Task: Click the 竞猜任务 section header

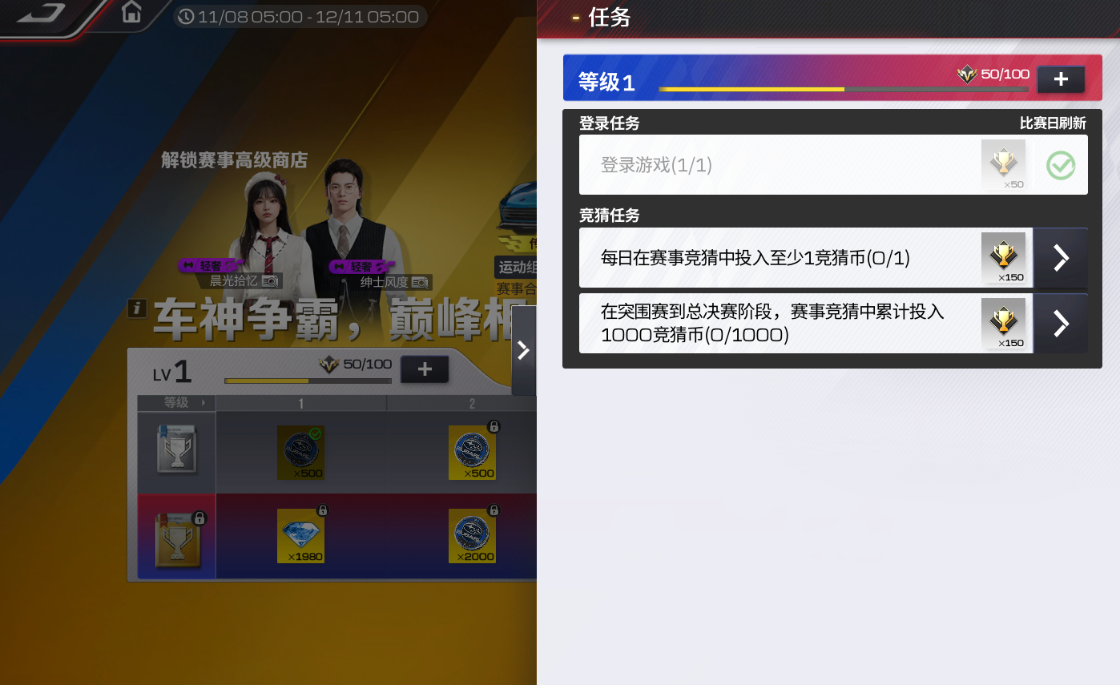Action: (x=610, y=216)
